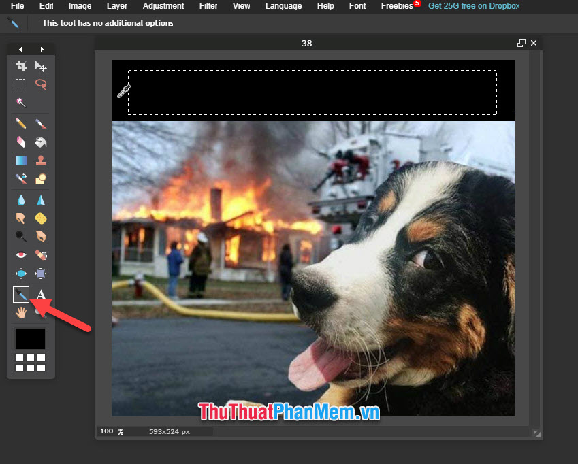Screen dimensions: 578x464
Task: Select the Magic wand tool
Action: pyautogui.click(x=21, y=102)
